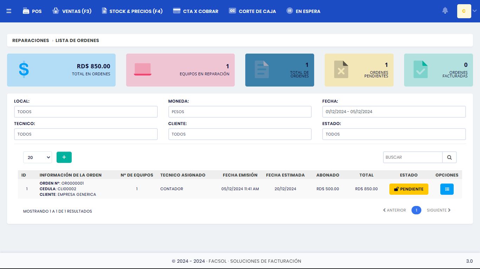The width and height of the screenshot is (480, 269).
Task: Click the pending orders X document icon
Action: tap(341, 69)
